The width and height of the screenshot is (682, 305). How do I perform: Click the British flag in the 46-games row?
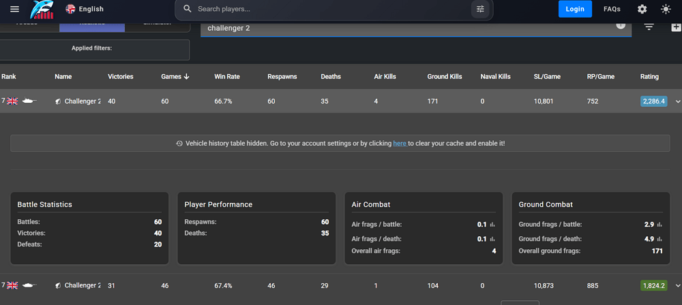[x=12, y=285]
